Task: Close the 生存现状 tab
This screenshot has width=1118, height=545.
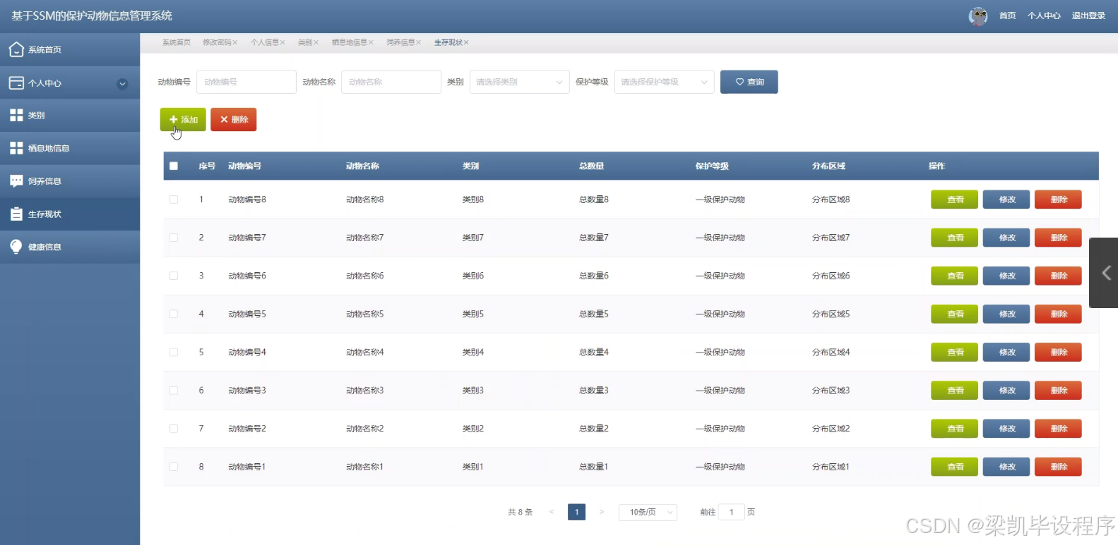Action: pos(466,42)
